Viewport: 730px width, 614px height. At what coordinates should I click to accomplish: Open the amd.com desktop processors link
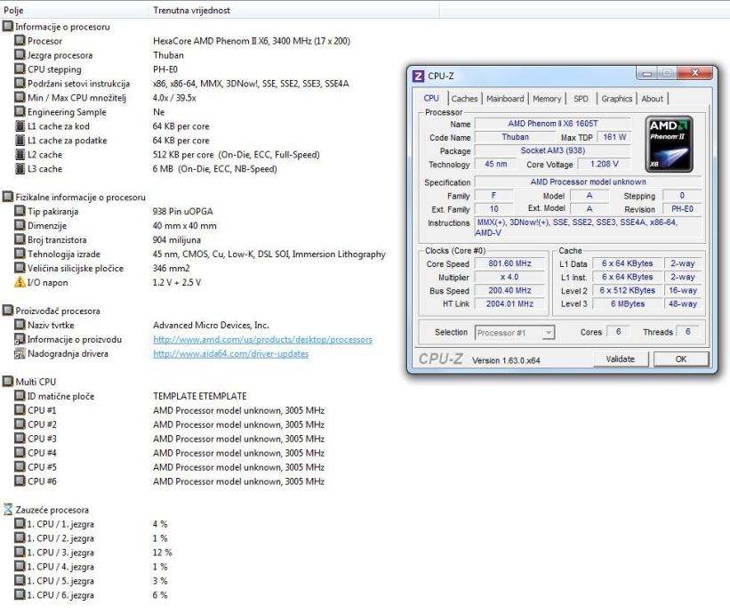tap(262, 339)
